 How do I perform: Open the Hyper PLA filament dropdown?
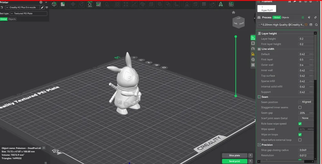(267, 10)
